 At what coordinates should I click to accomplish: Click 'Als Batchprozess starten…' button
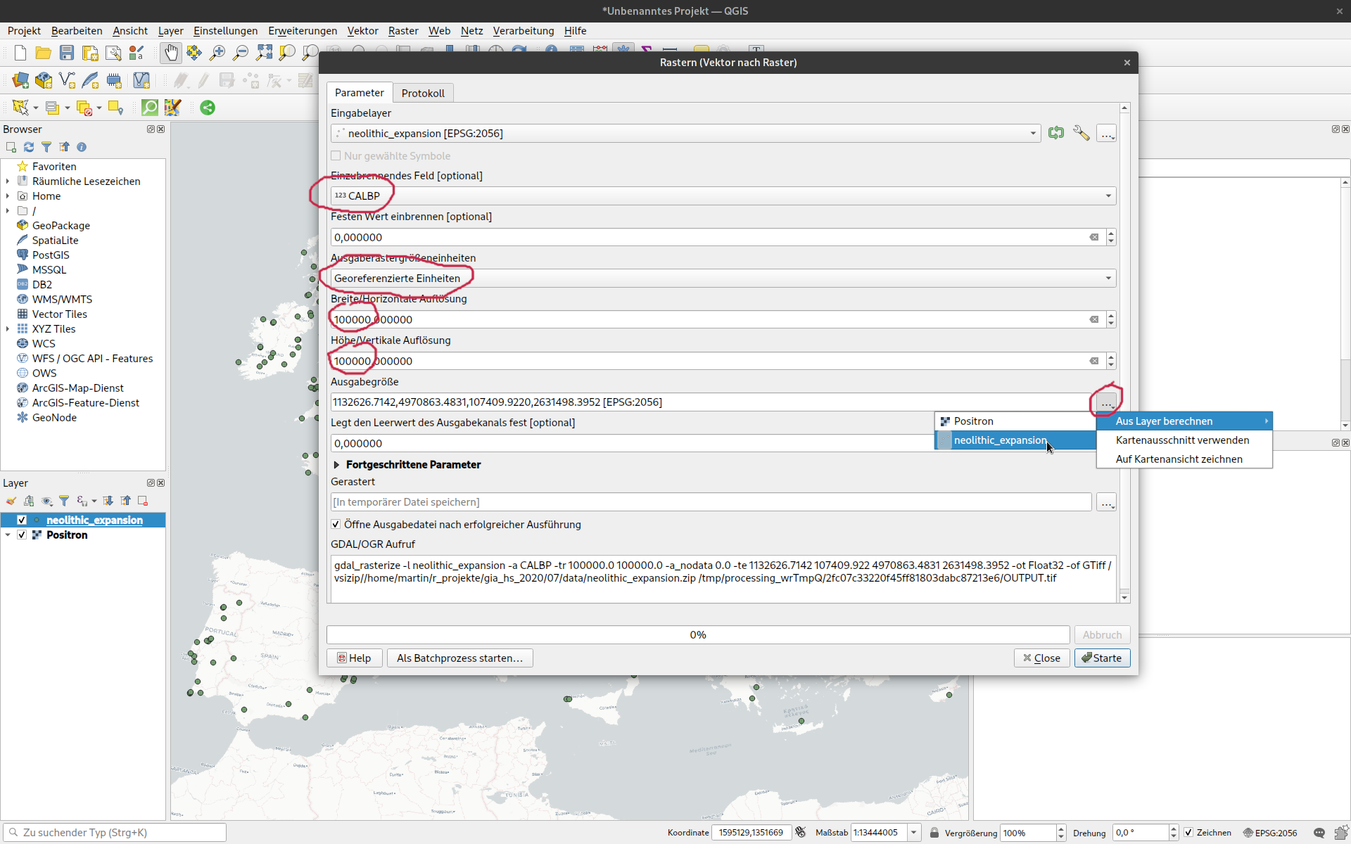(459, 658)
